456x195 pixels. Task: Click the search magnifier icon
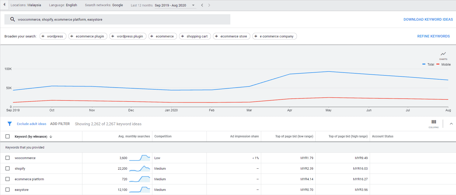[x=12, y=19]
